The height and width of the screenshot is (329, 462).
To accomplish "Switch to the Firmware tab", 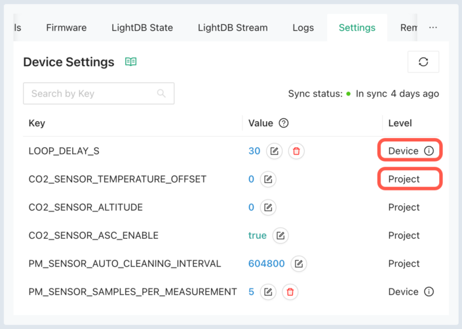I will click(66, 27).
